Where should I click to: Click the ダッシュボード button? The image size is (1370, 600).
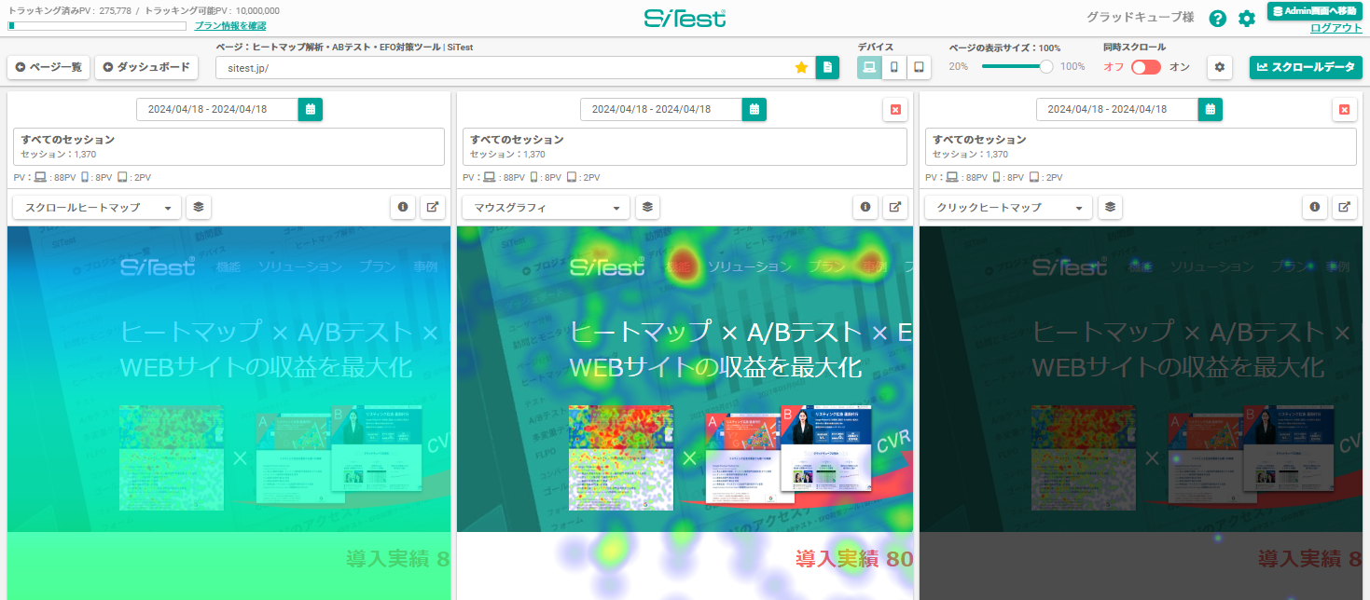146,67
